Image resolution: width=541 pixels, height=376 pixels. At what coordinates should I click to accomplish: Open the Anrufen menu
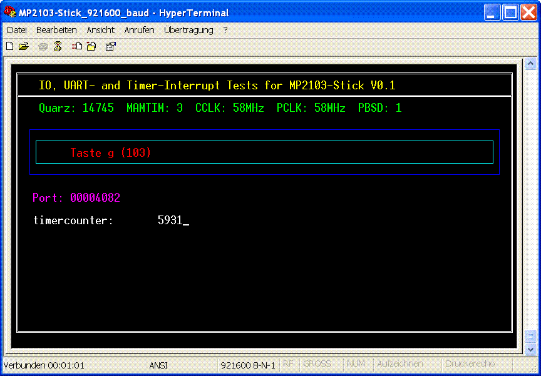point(139,30)
